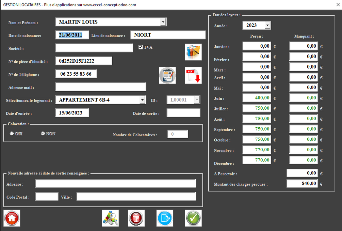Click the Avril Perçu amount field
The height and width of the screenshot is (231, 342).
pyautogui.click(x=257, y=77)
